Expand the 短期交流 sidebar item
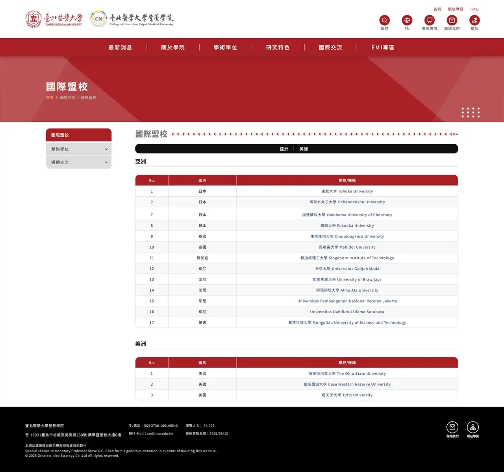 click(79, 162)
